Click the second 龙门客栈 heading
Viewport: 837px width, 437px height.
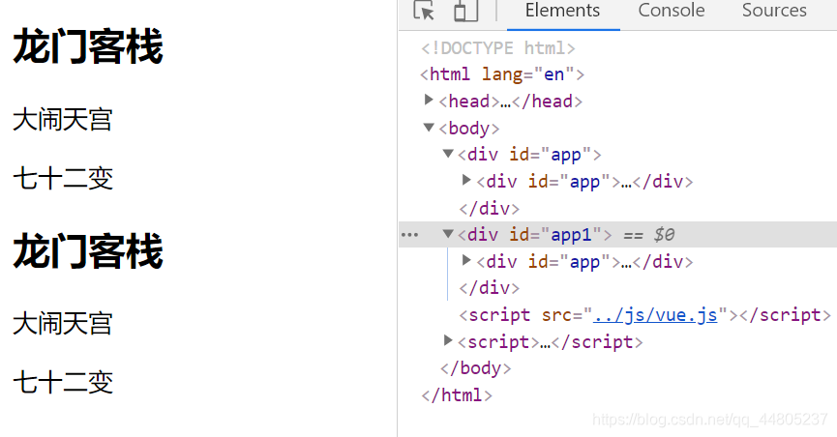[x=88, y=251]
